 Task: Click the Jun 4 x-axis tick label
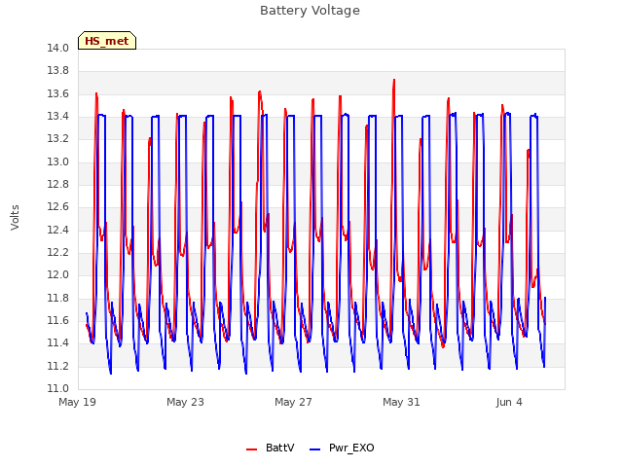tap(509, 402)
